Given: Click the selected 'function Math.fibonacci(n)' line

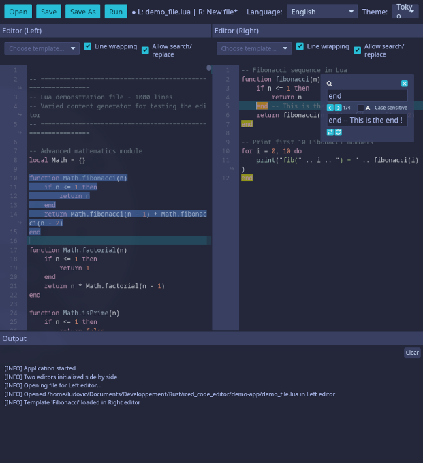Looking at the screenshot, I should tap(78, 178).
